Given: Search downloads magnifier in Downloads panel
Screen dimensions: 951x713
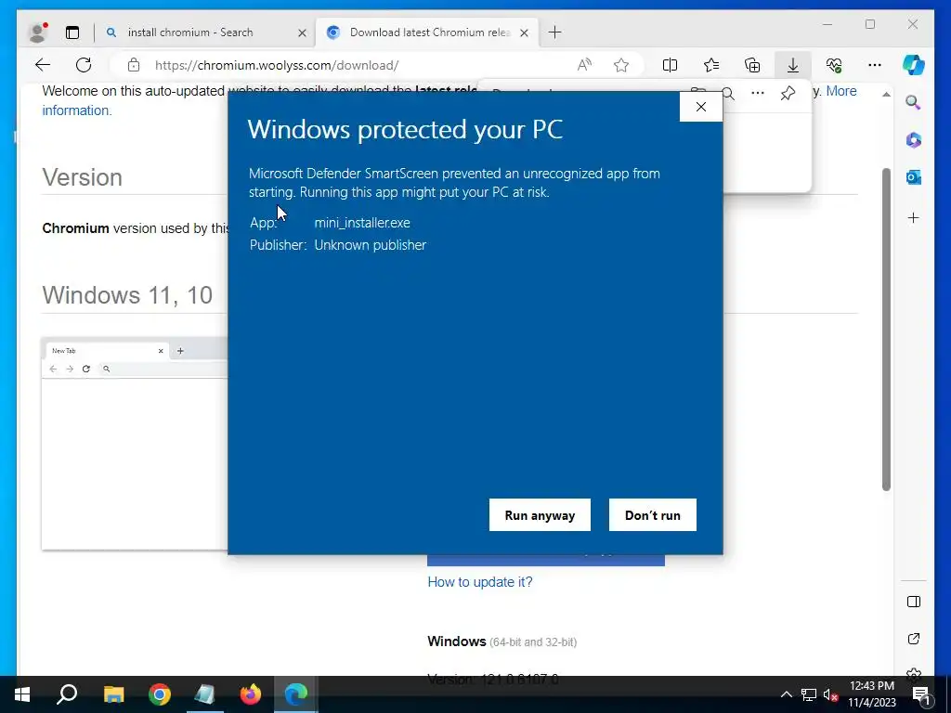Looking at the screenshot, I should point(728,93).
